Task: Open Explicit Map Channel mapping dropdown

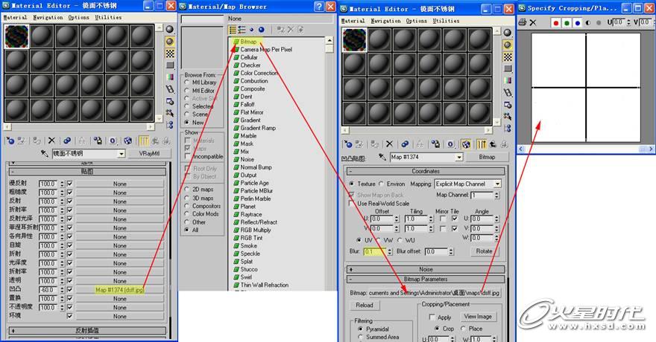Action: pos(497,184)
